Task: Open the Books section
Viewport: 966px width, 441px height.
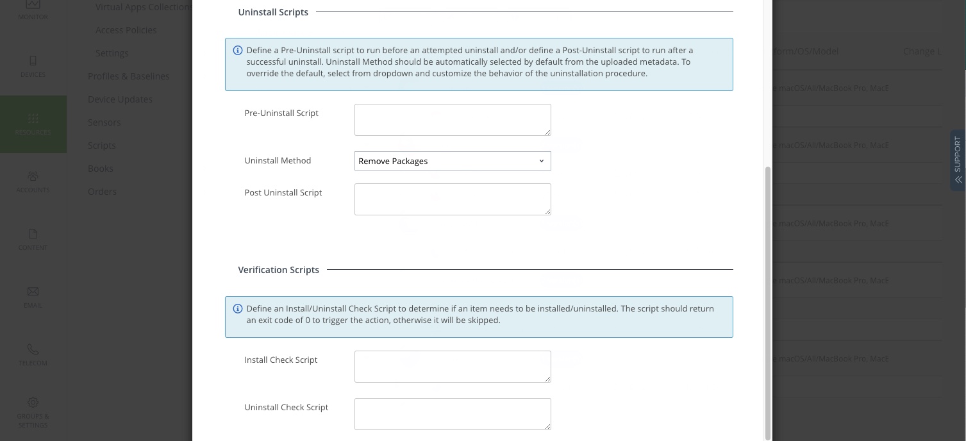Action: tap(100, 169)
